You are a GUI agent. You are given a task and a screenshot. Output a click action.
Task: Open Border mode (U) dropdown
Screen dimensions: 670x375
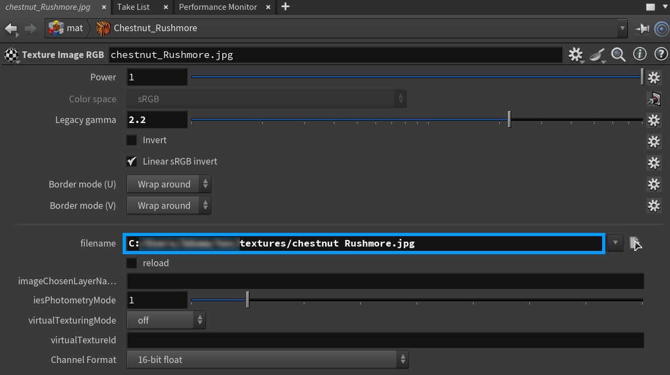[x=169, y=184]
